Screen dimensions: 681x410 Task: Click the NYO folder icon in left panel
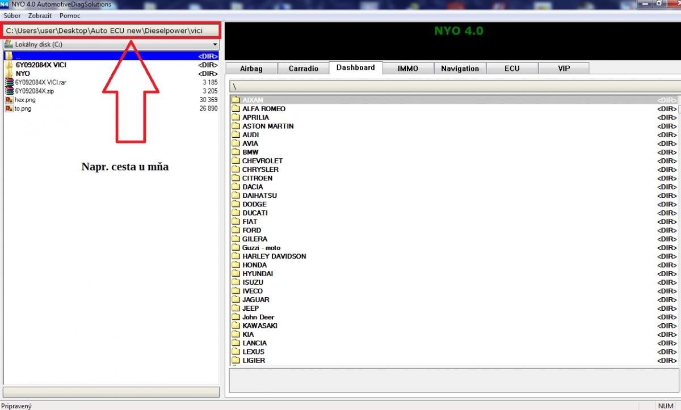(9, 74)
